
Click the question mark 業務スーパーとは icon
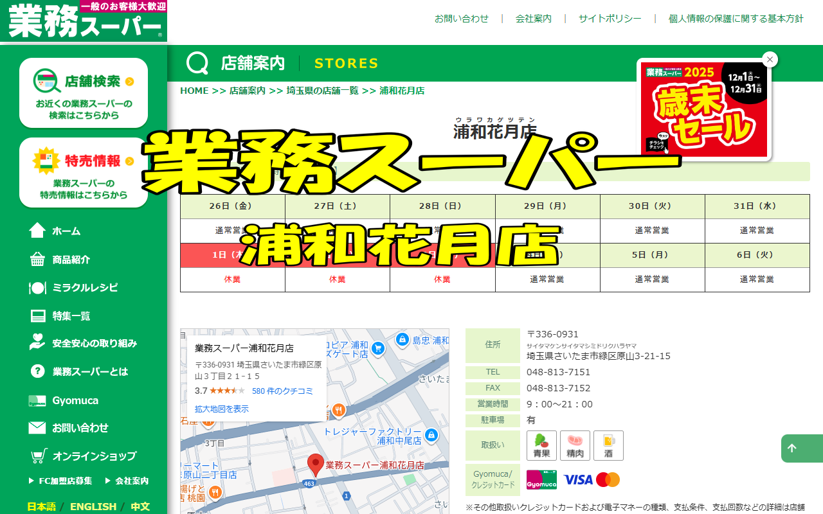[x=37, y=371]
